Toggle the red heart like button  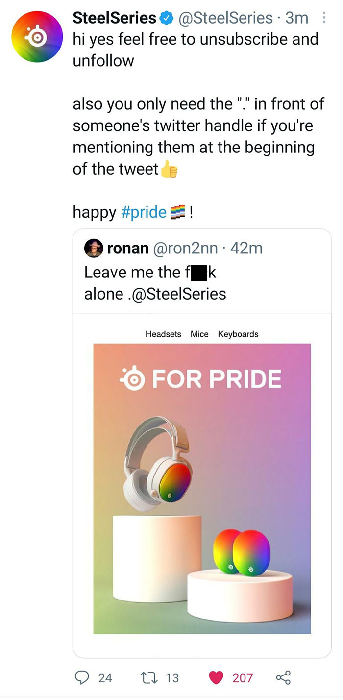(x=216, y=677)
